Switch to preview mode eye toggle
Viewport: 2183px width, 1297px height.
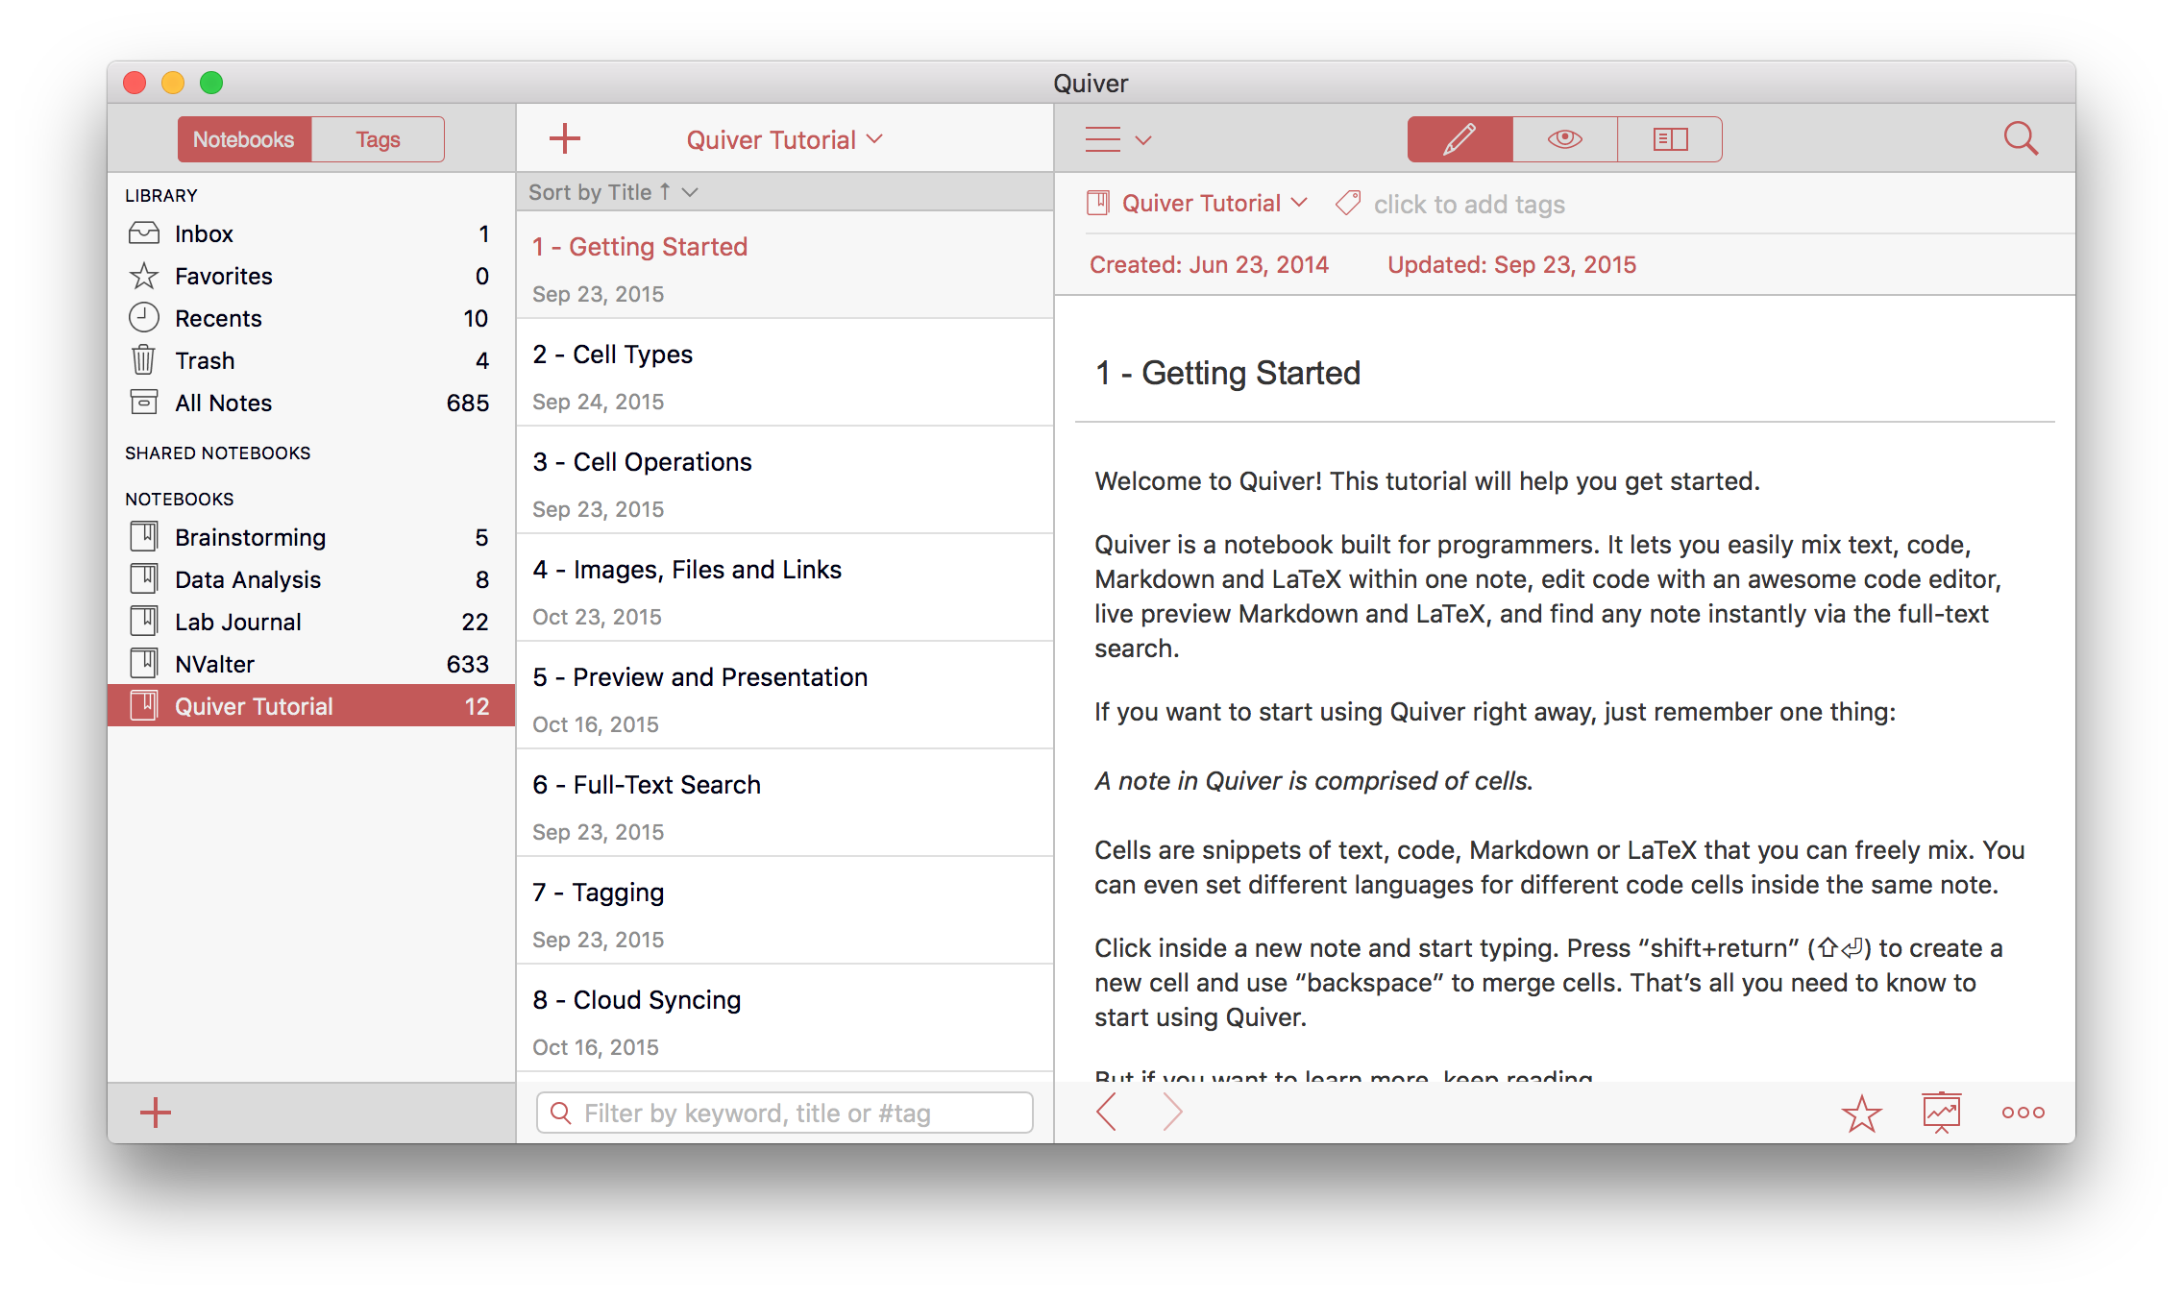click(1564, 139)
